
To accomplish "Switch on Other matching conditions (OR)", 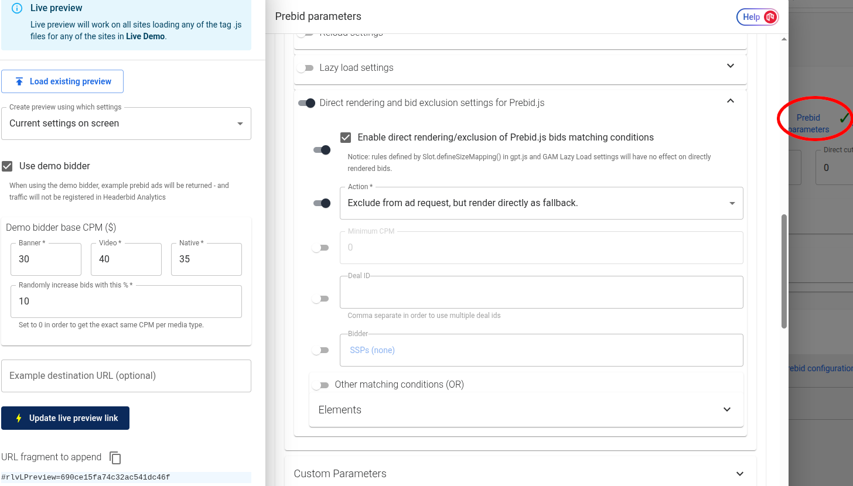I will click(x=320, y=385).
